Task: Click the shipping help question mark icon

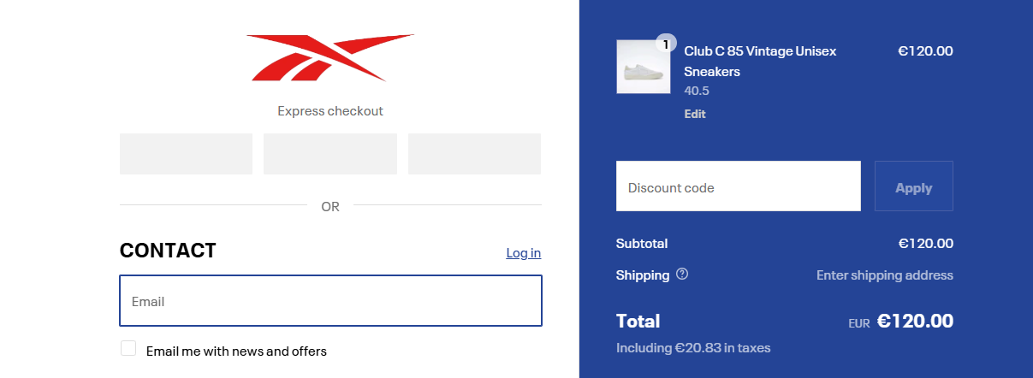Action: point(682,275)
